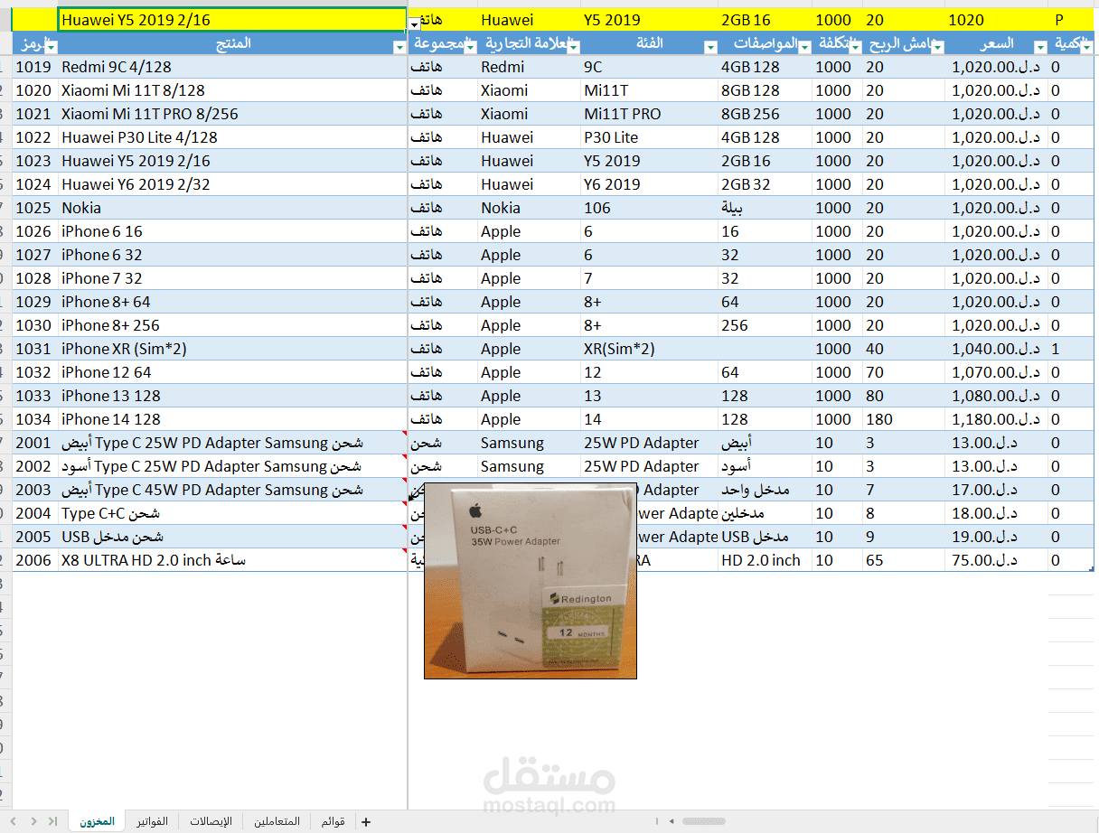
Task: Select the 35W Power Adapter product picture
Action: pyautogui.click(x=531, y=581)
